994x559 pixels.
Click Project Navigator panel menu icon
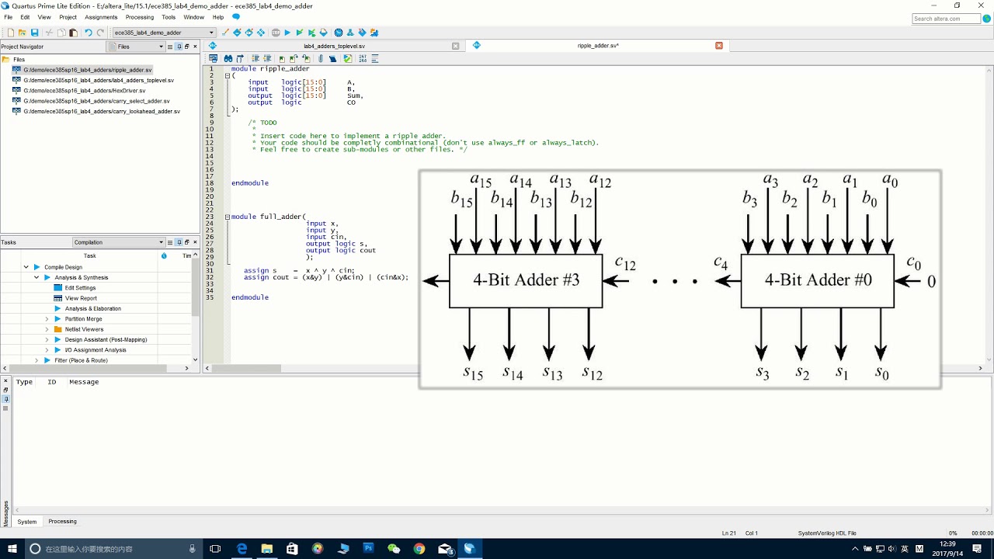[x=170, y=47]
